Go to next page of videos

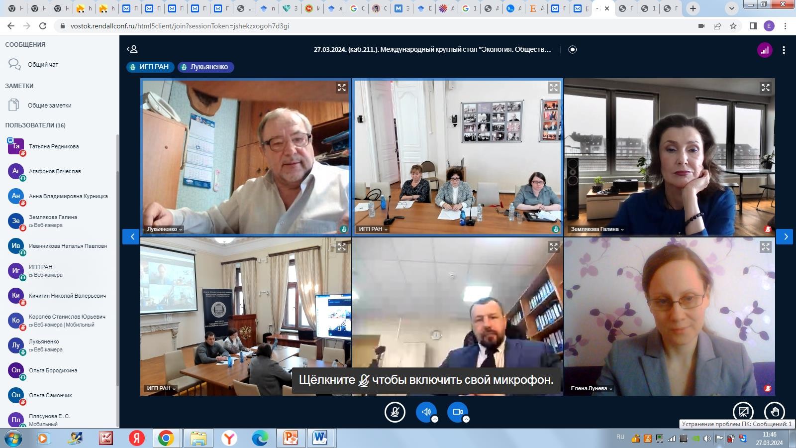pyautogui.click(x=785, y=237)
